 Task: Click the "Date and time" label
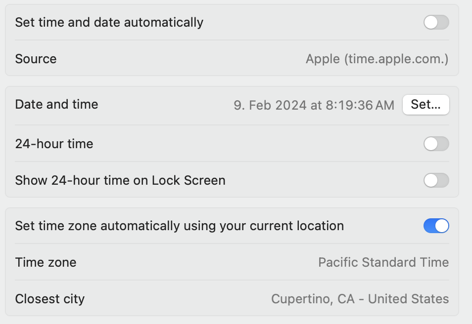pos(56,105)
